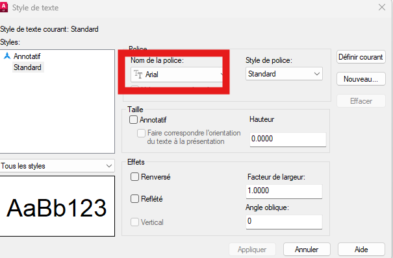Enable the Annotatif checkbox under Taille
This screenshot has width=393, height=258.
(133, 120)
